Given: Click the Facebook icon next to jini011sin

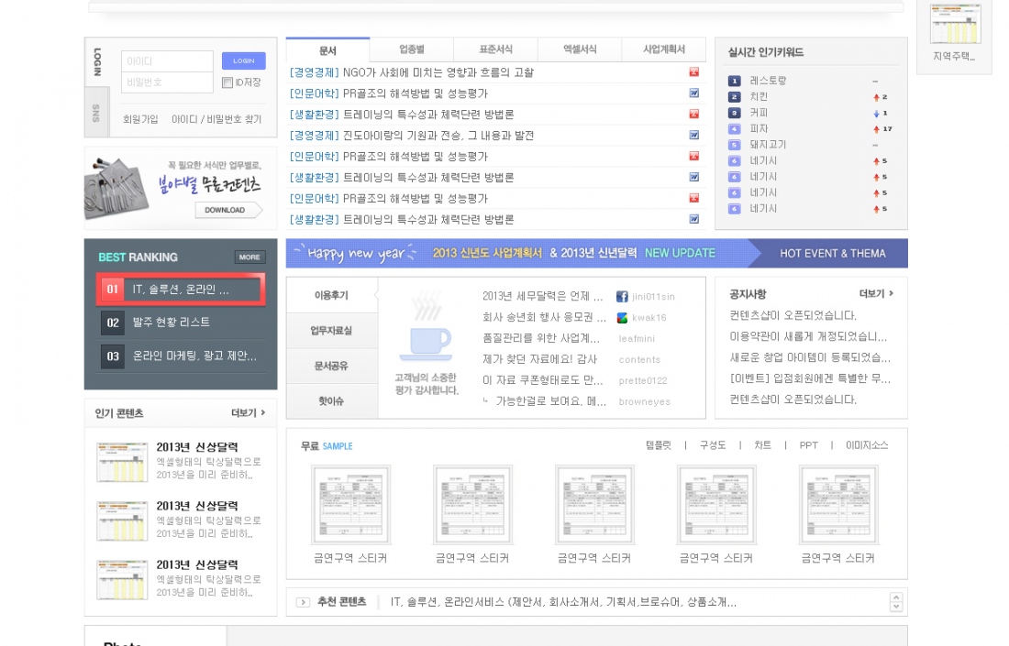Looking at the screenshot, I should 622,297.
